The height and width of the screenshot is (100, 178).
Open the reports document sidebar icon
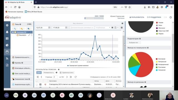tap(7, 65)
